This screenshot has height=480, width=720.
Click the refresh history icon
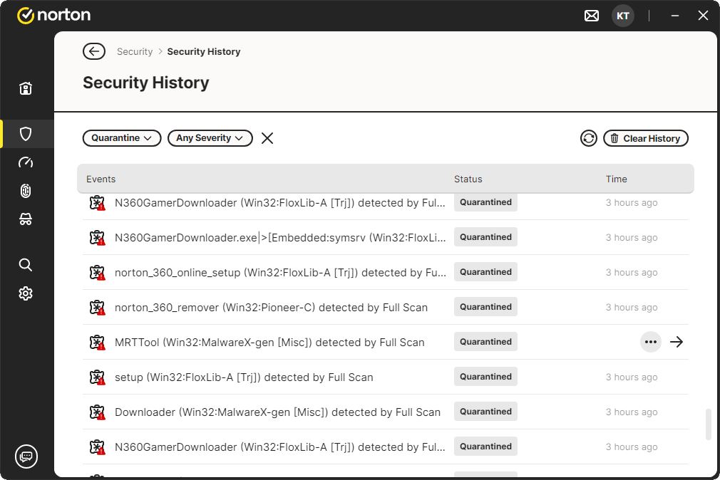pyautogui.click(x=588, y=138)
